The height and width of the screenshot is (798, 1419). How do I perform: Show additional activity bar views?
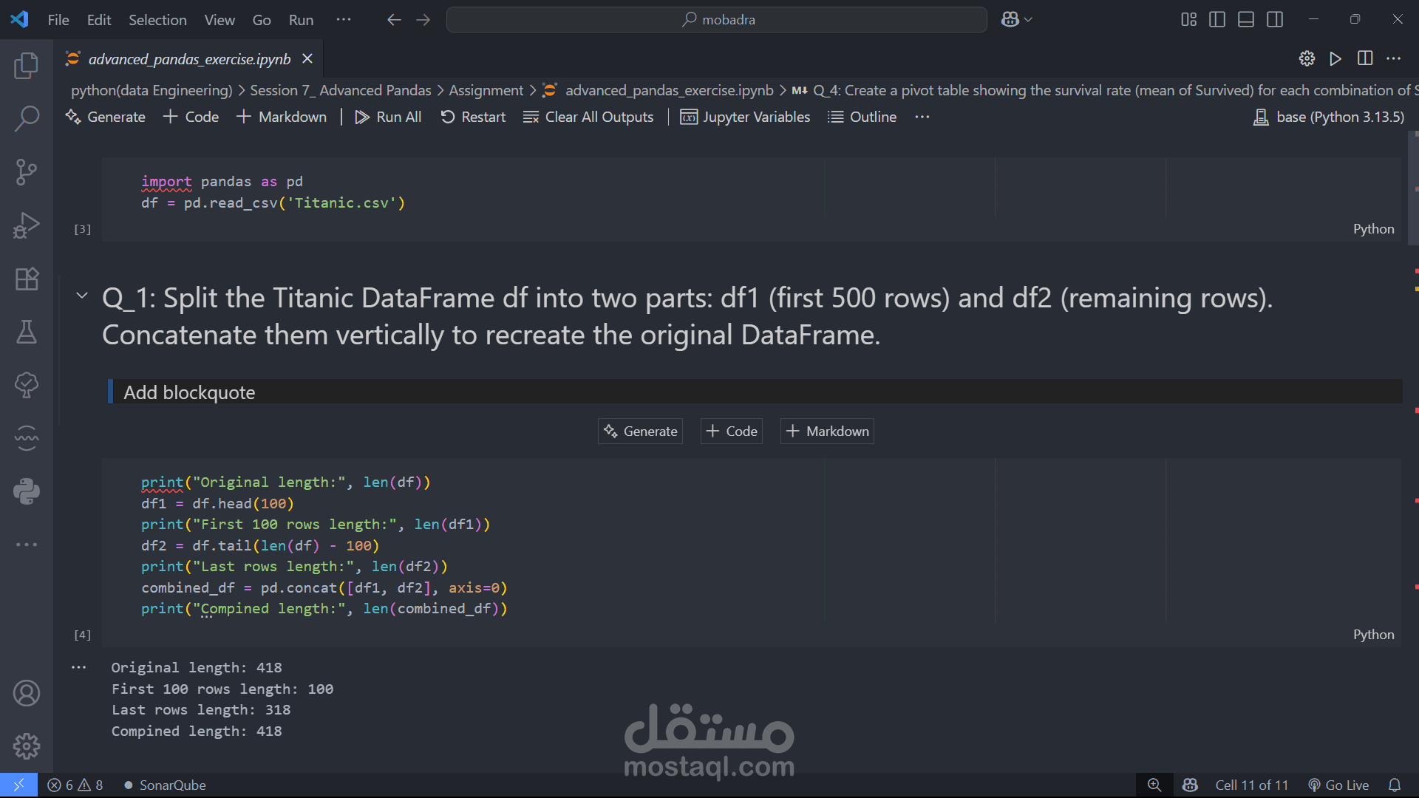[27, 545]
